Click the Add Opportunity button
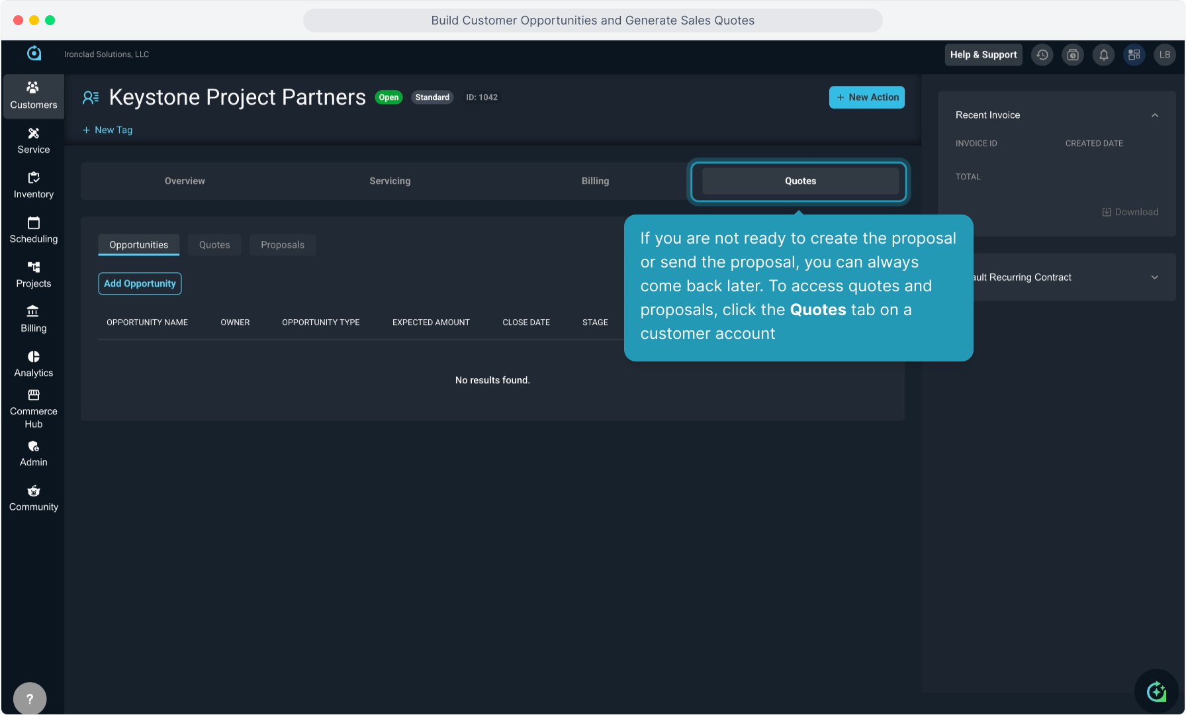This screenshot has height=715, width=1186. (140, 283)
